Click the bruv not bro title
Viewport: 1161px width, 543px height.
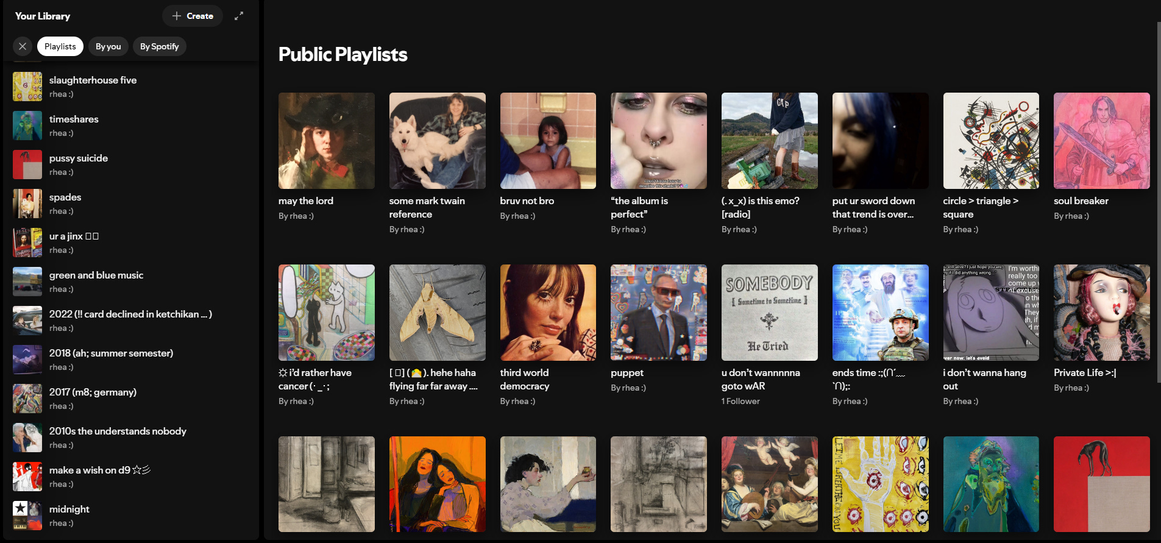pyautogui.click(x=527, y=201)
